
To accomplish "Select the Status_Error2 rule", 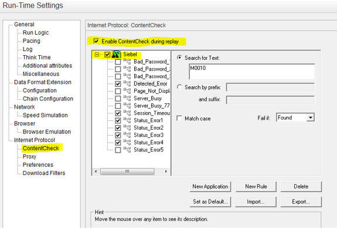I will 148,127.
